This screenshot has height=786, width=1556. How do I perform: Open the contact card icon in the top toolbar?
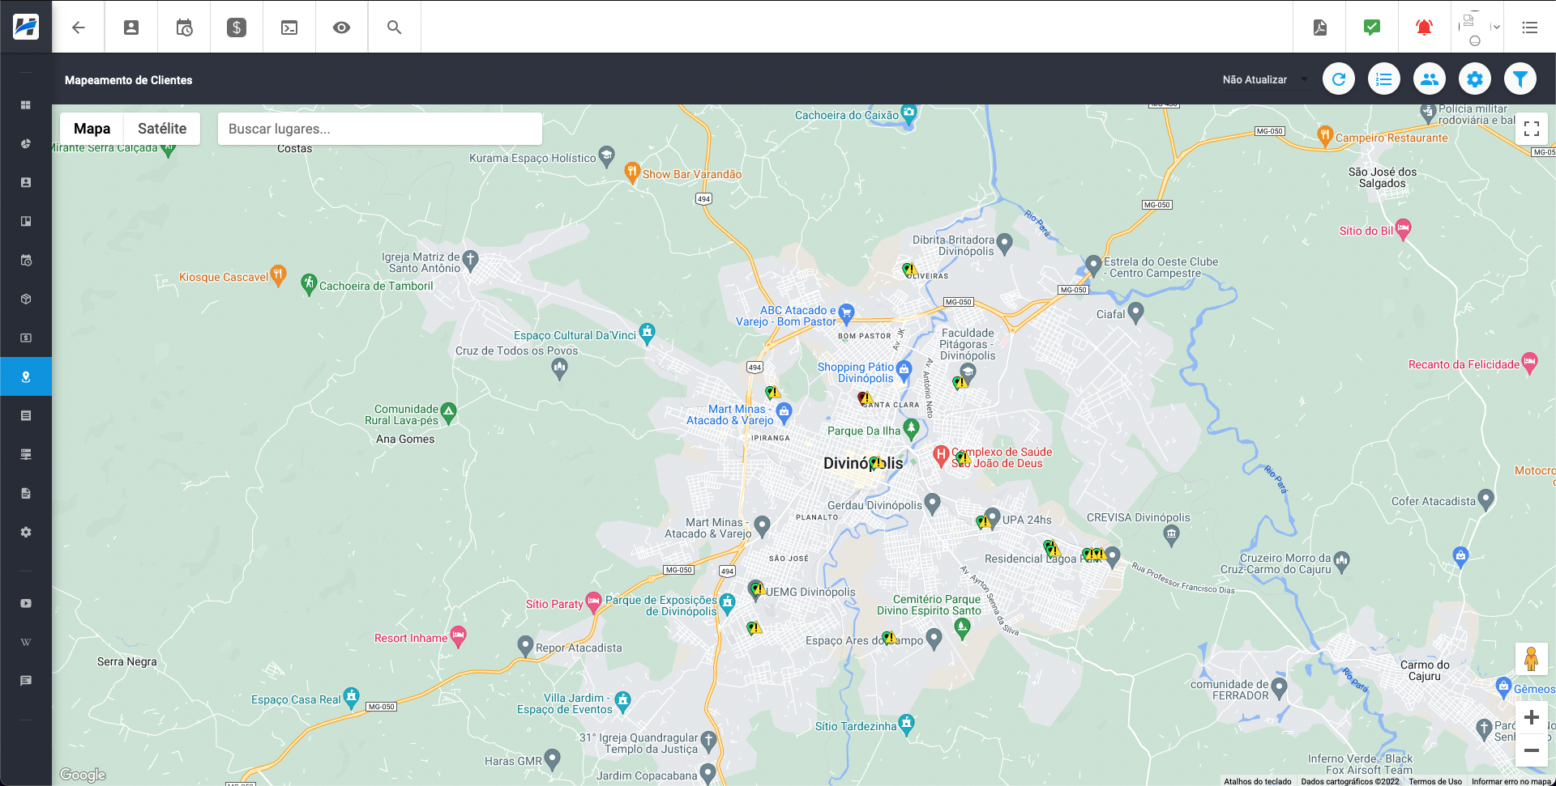(x=131, y=28)
